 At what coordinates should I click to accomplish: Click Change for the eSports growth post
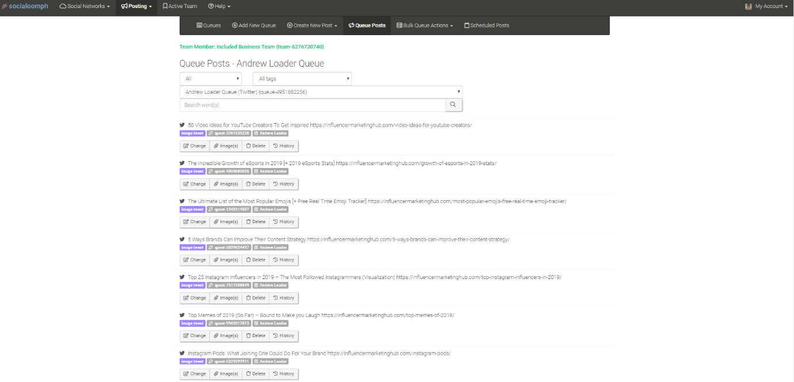(195, 184)
